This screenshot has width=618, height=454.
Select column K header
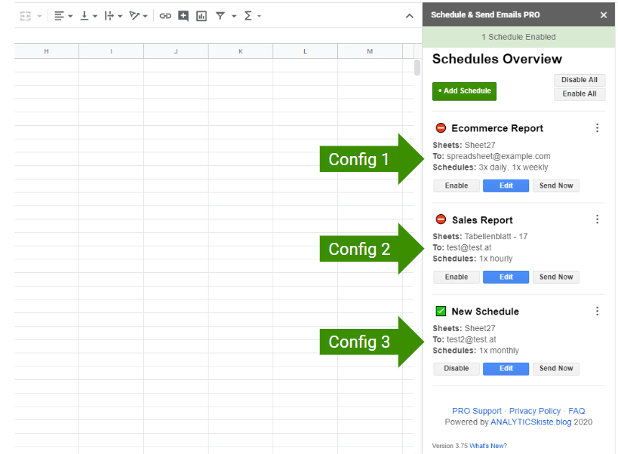(x=241, y=51)
